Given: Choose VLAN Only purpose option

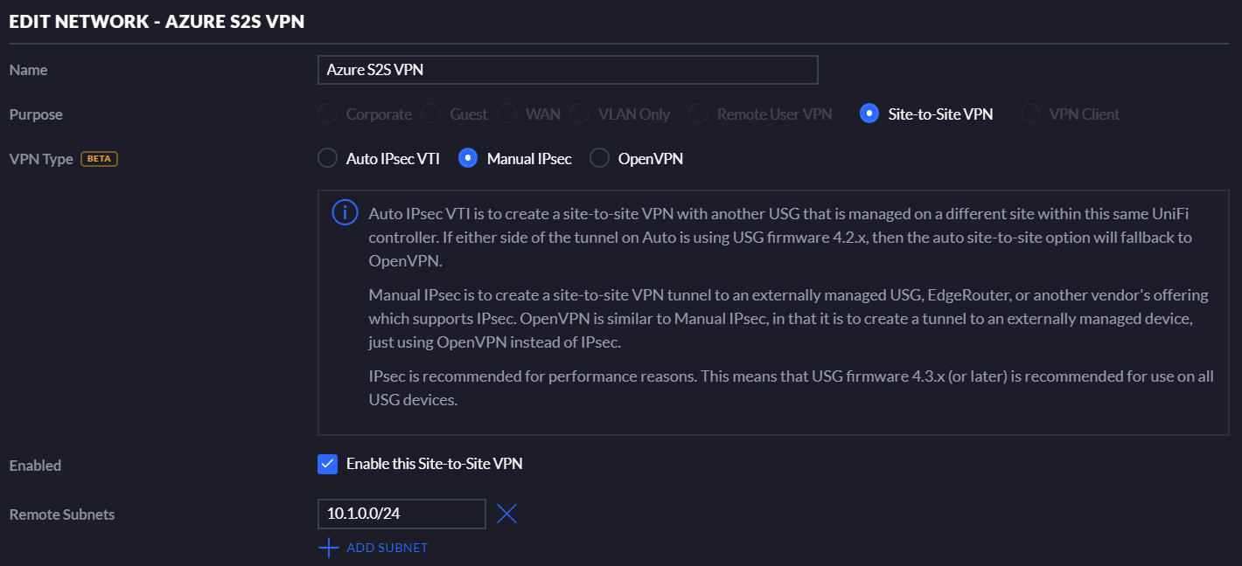Looking at the screenshot, I should (579, 114).
